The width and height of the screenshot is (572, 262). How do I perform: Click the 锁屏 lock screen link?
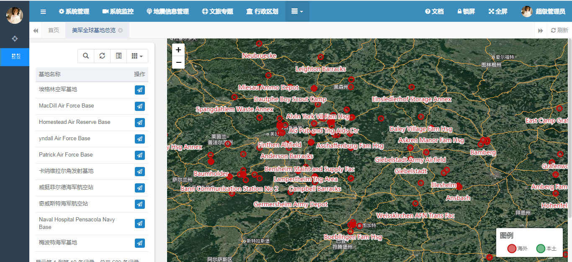click(x=466, y=11)
